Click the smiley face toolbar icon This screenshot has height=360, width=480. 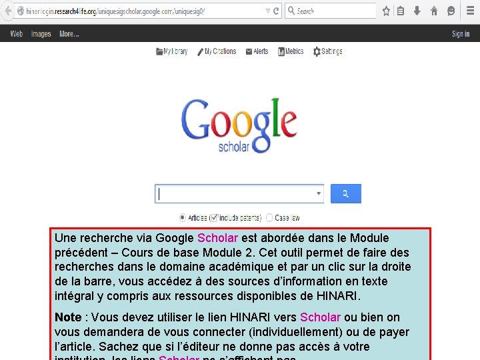451,11
